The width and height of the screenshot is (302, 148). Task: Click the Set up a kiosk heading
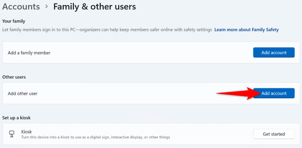pos(16,118)
